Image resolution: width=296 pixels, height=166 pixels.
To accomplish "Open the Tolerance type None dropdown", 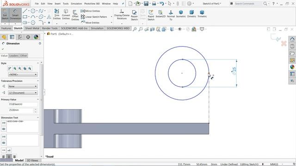I will 23,86.
